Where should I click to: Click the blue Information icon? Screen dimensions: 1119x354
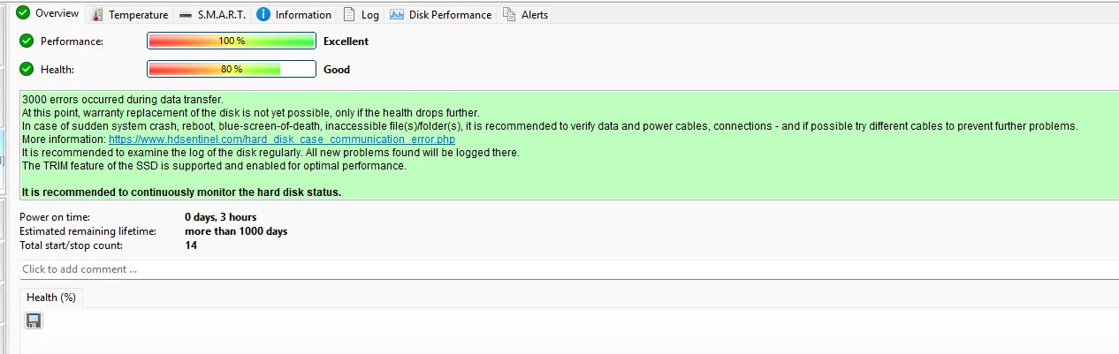click(263, 14)
